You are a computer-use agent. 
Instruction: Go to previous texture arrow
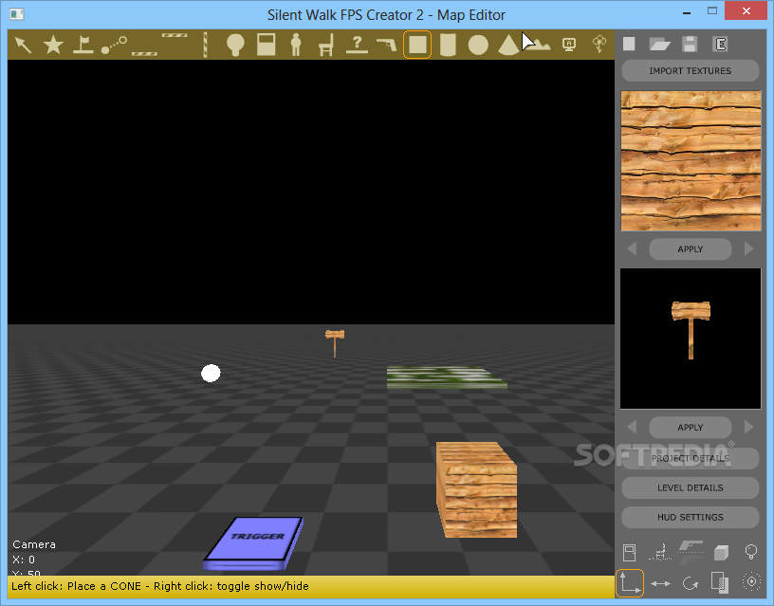tap(632, 248)
